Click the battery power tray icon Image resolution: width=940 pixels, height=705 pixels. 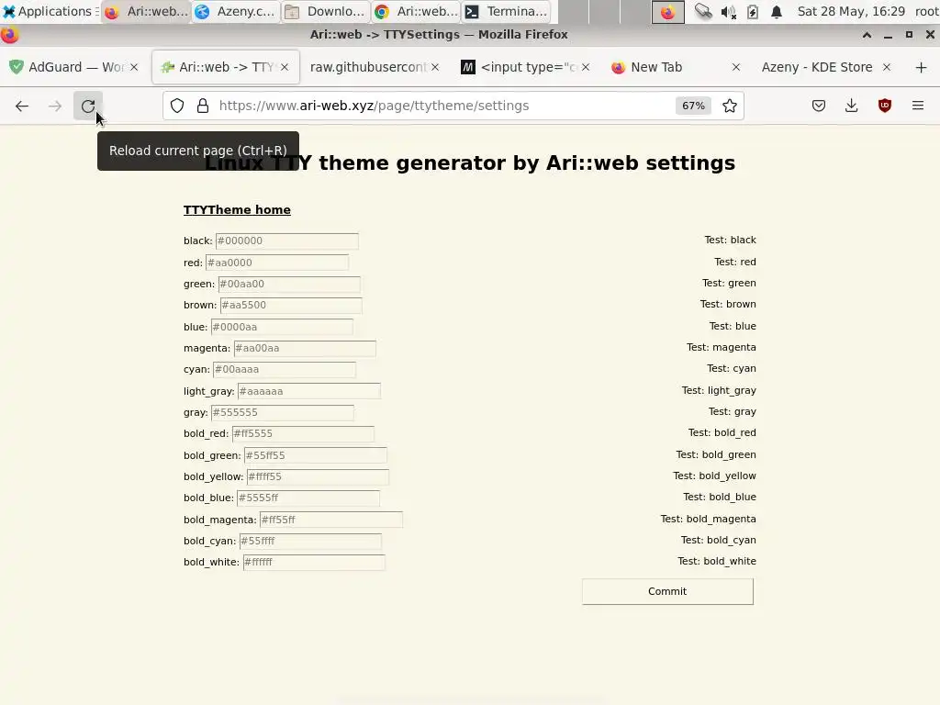coord(753,11)
